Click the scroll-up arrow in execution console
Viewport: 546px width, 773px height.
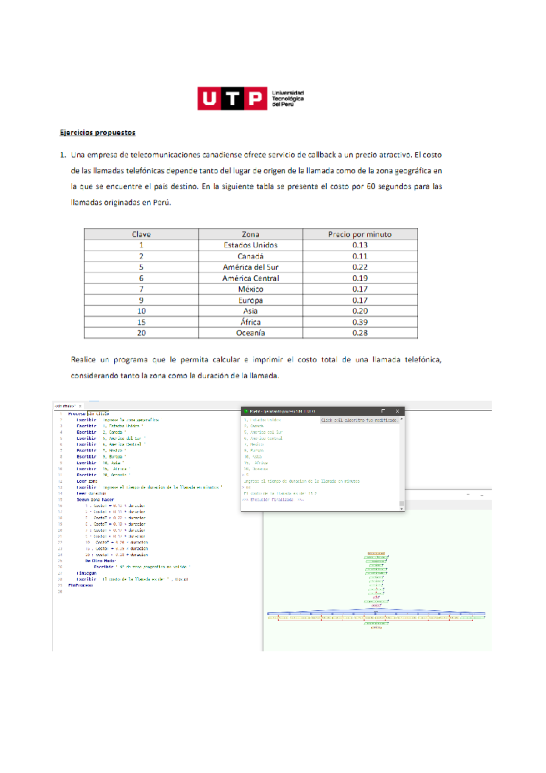click(x=401, y=419)
